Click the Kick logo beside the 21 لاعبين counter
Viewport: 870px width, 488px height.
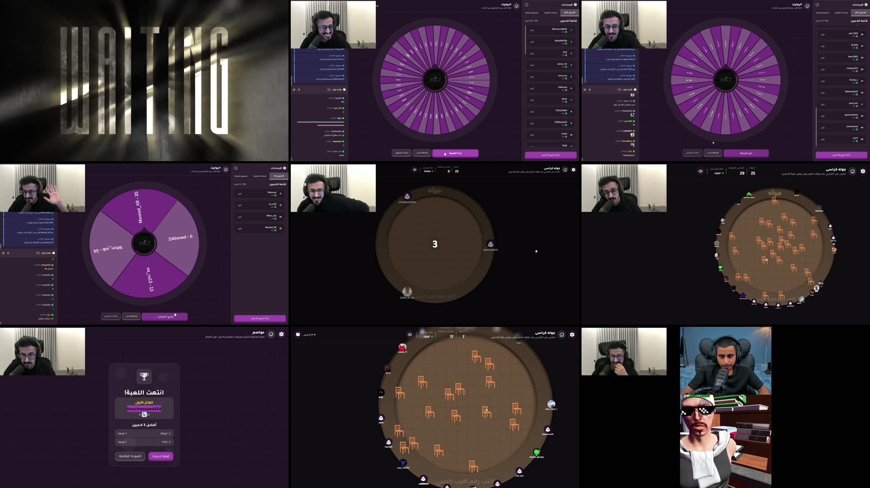coord(298,335)
